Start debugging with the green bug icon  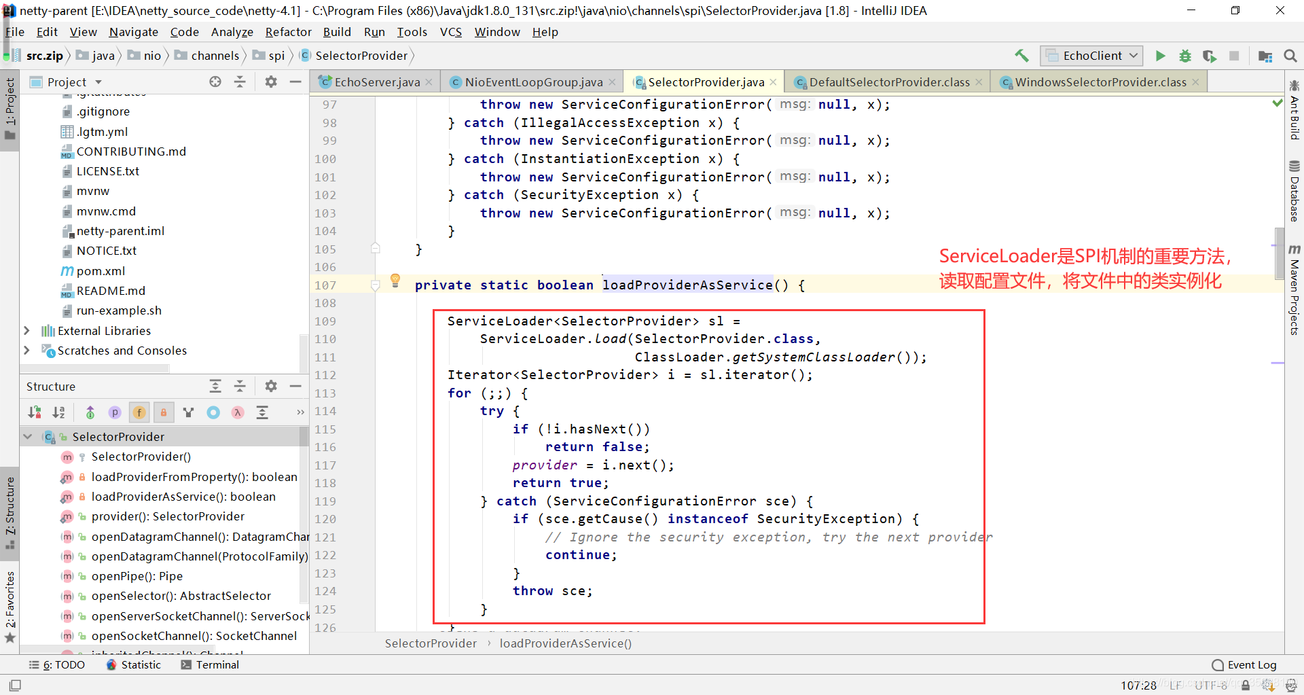tap(1185, 56)
